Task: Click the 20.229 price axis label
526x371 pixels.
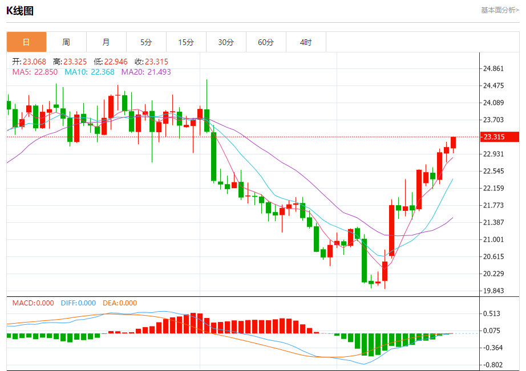Action: [x=493, y=274]
